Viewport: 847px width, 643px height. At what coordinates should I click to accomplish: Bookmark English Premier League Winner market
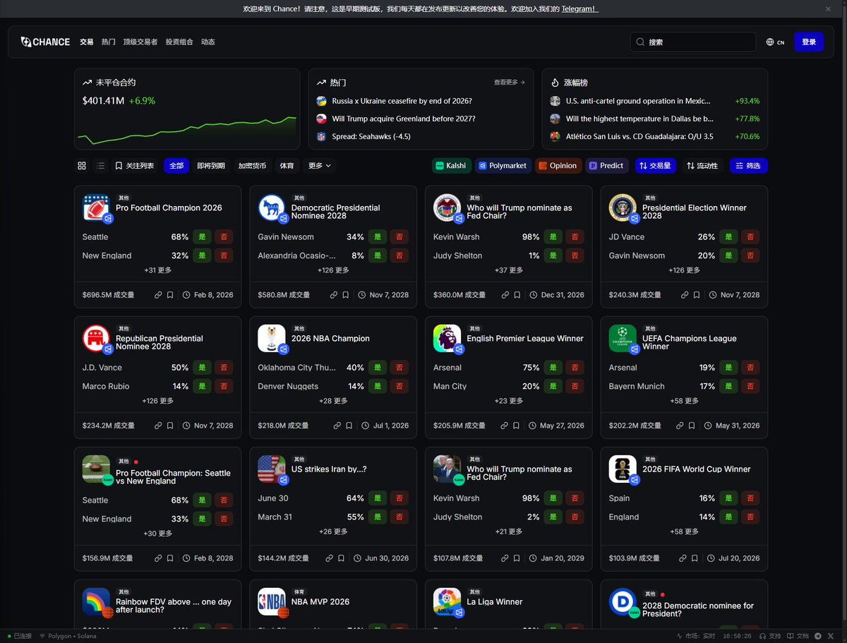tap(517, 426)
